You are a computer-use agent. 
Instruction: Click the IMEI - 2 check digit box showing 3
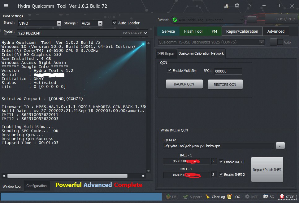click(213, 175)
